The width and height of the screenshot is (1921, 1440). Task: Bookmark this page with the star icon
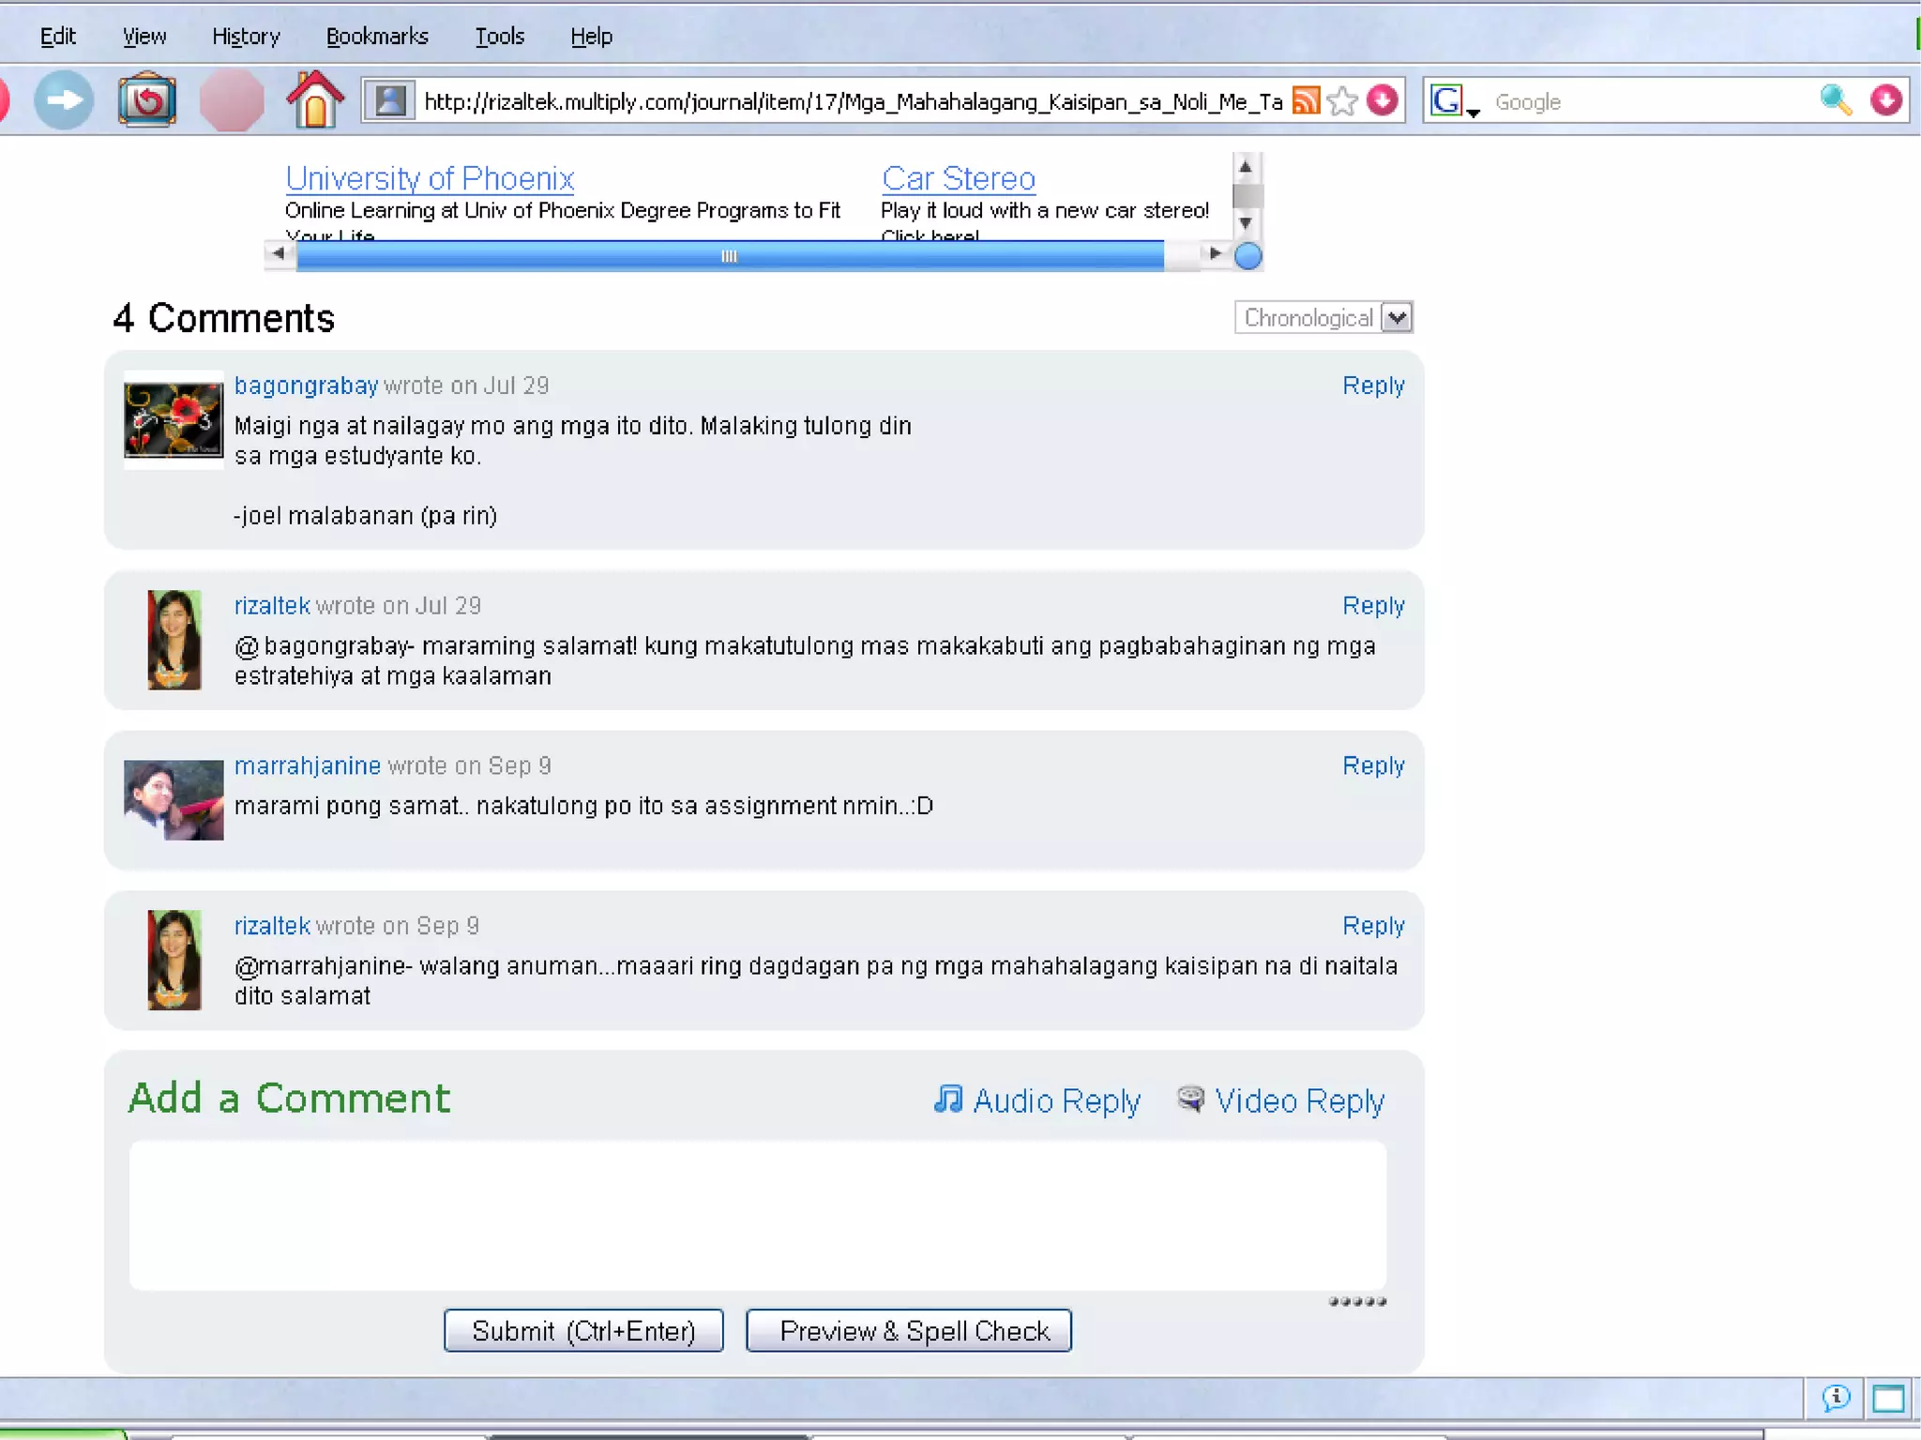coord(1343,100)
